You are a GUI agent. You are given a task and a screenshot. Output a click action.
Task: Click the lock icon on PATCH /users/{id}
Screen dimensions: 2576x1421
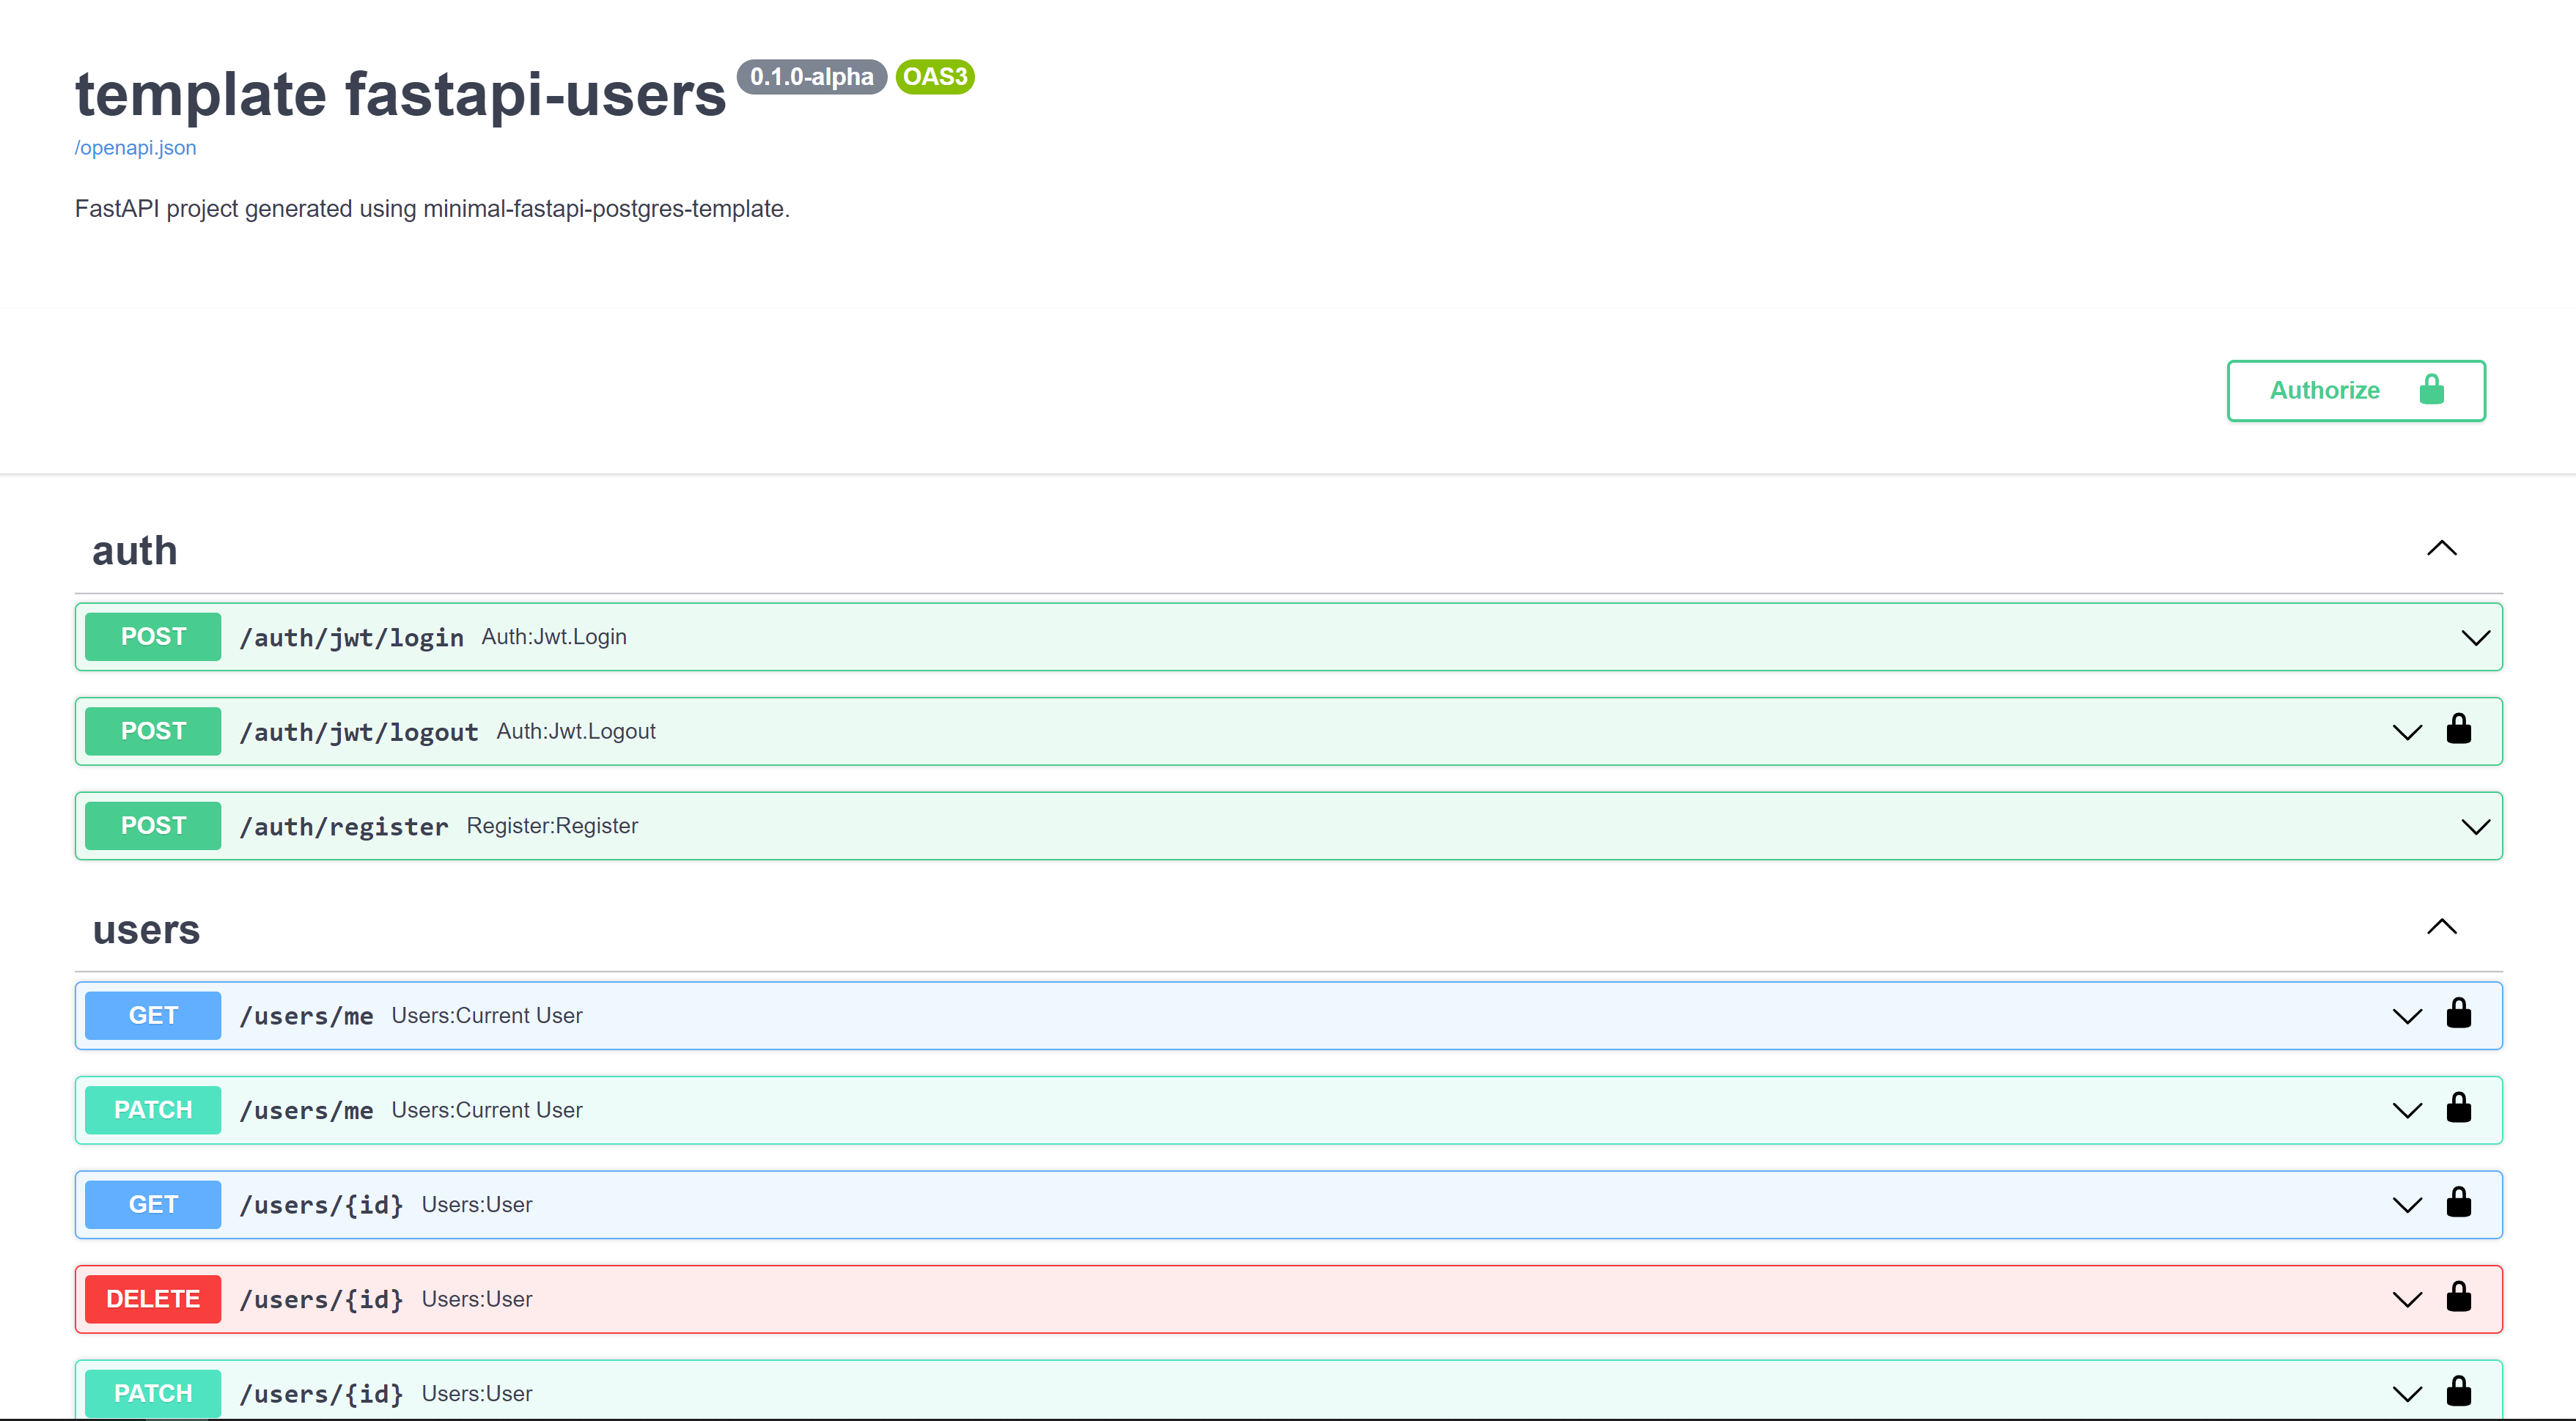(x=2458, y=1392)
